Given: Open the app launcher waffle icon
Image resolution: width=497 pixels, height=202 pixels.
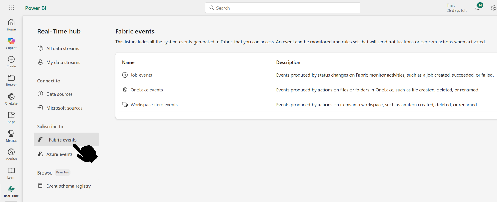Looking at the screenshot, I should 11,8.
